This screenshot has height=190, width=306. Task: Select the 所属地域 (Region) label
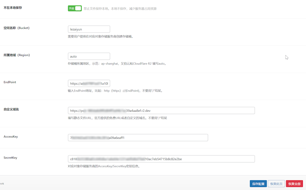coord(16,55)
